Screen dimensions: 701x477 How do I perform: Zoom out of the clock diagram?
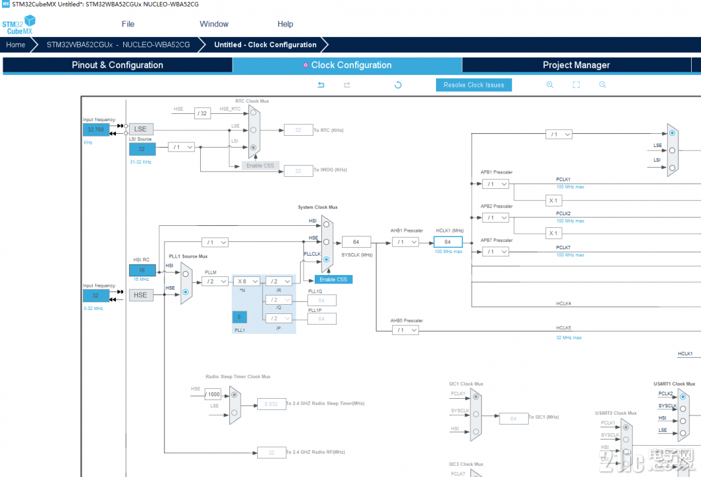(603, 85)
